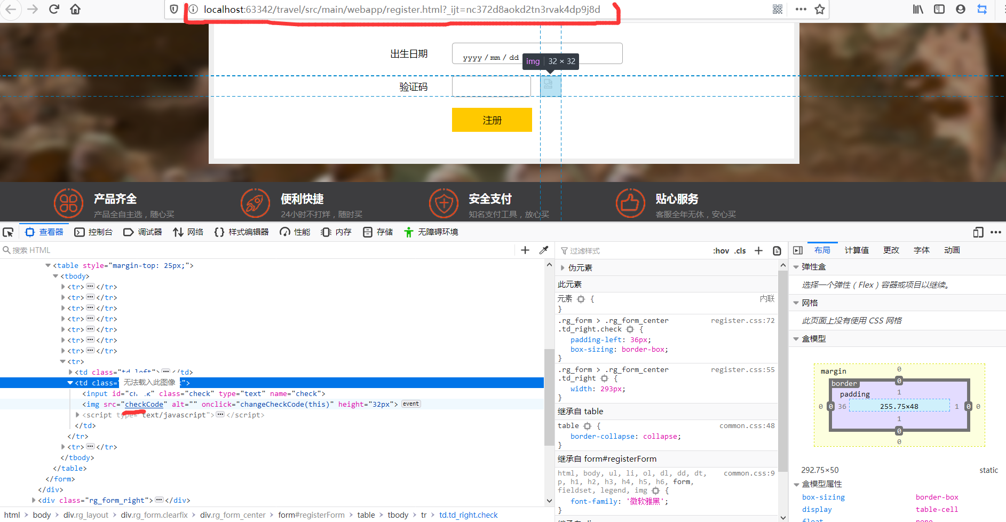Open the page actions three-dot menu
Screen dimensions: 1006x522
801,9
